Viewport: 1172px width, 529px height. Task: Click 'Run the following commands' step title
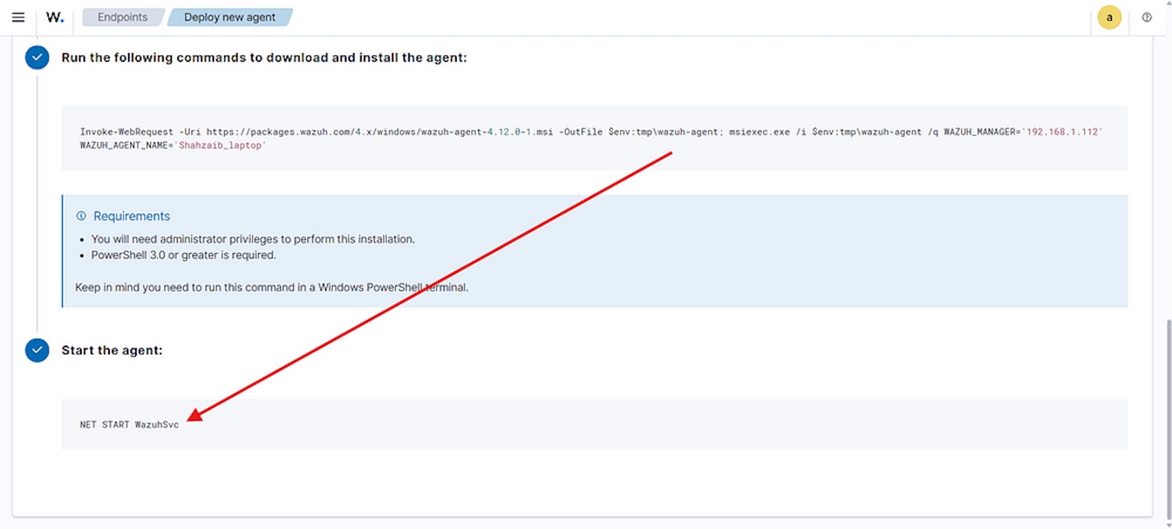[x=264, y=58]
